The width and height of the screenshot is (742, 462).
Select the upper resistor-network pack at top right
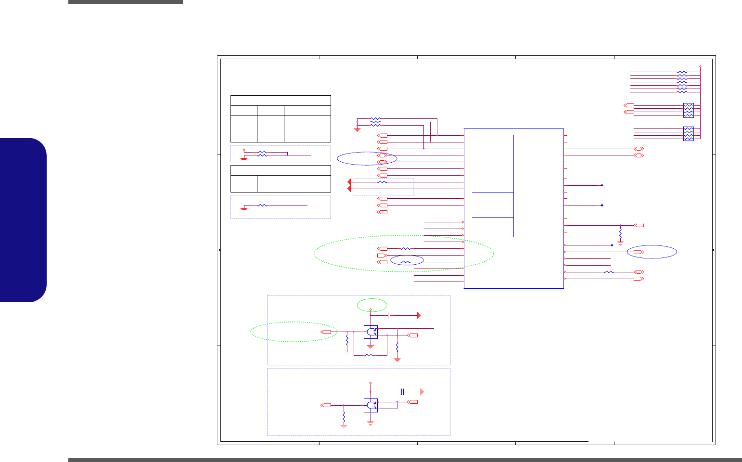[x=688, y=110]
